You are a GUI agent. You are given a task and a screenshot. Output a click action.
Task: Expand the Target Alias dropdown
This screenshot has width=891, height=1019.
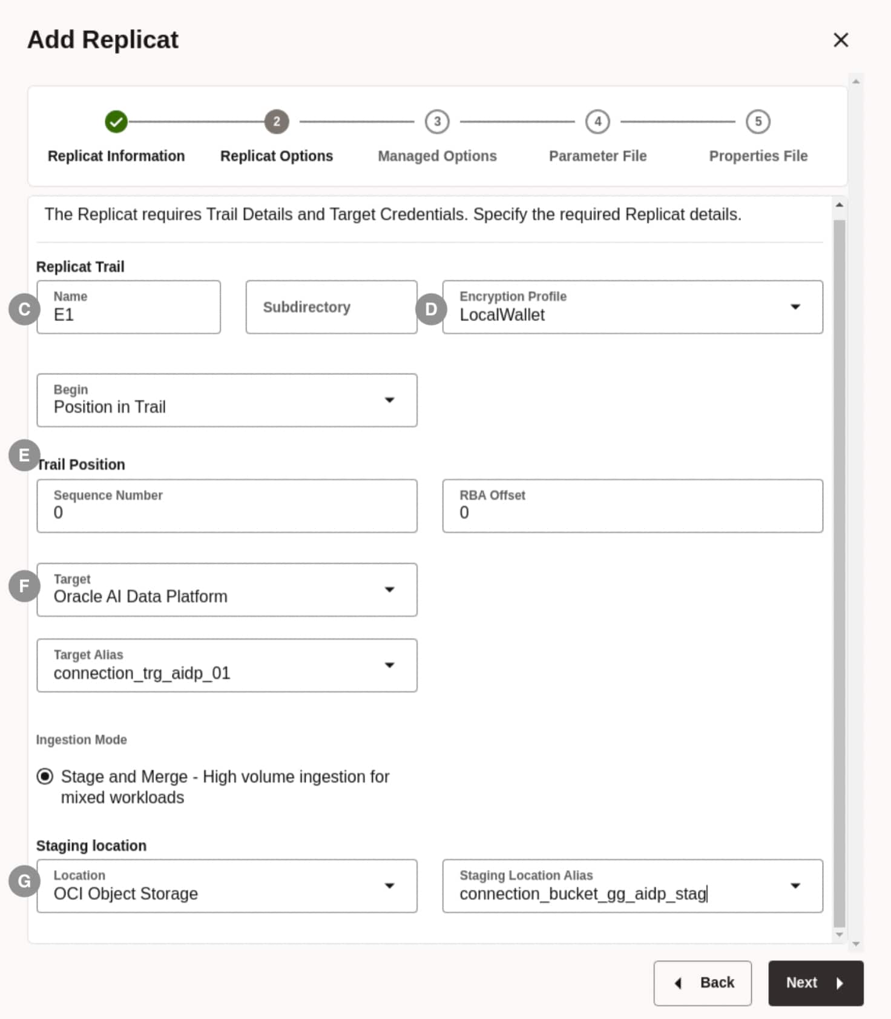[390, 665]
